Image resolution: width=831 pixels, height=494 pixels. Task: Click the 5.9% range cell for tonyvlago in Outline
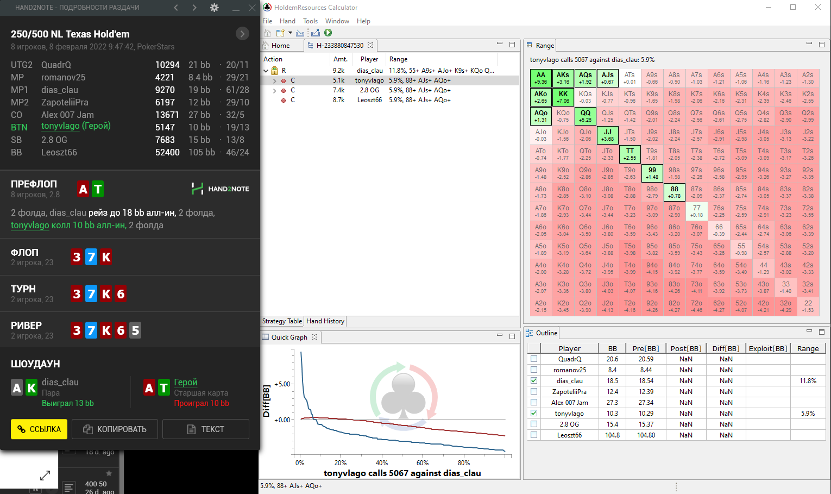pos(808,414)
